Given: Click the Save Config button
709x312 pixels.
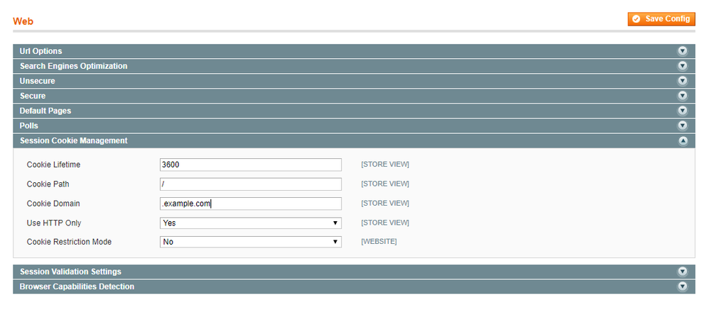Looking at the screenshot, I should 661,19.
